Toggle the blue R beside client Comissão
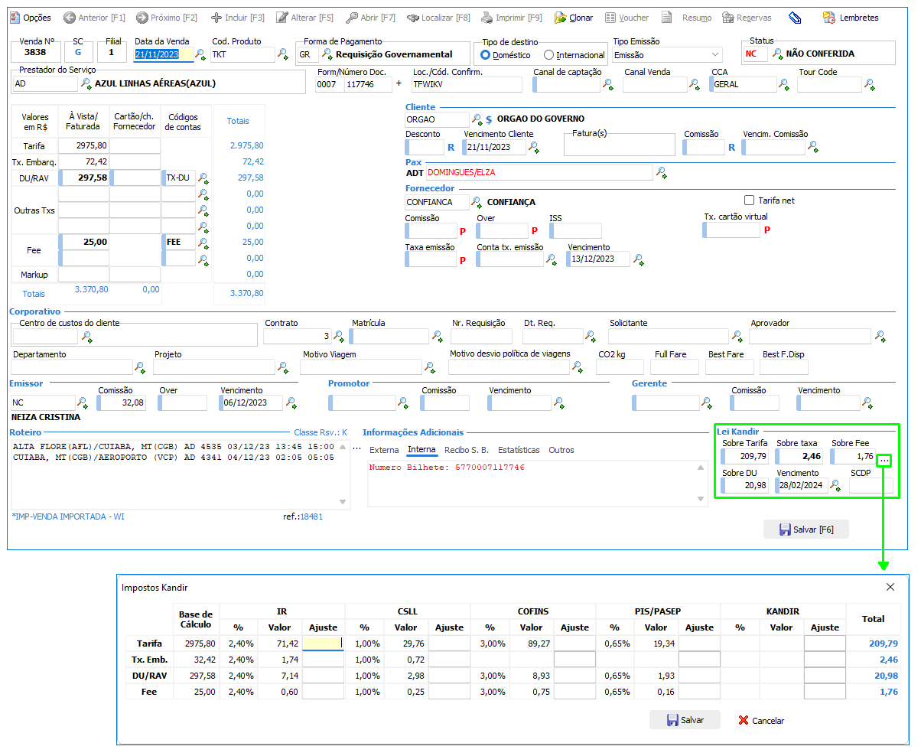The height and width of the screenshot is (756, 921). (732, 148)
